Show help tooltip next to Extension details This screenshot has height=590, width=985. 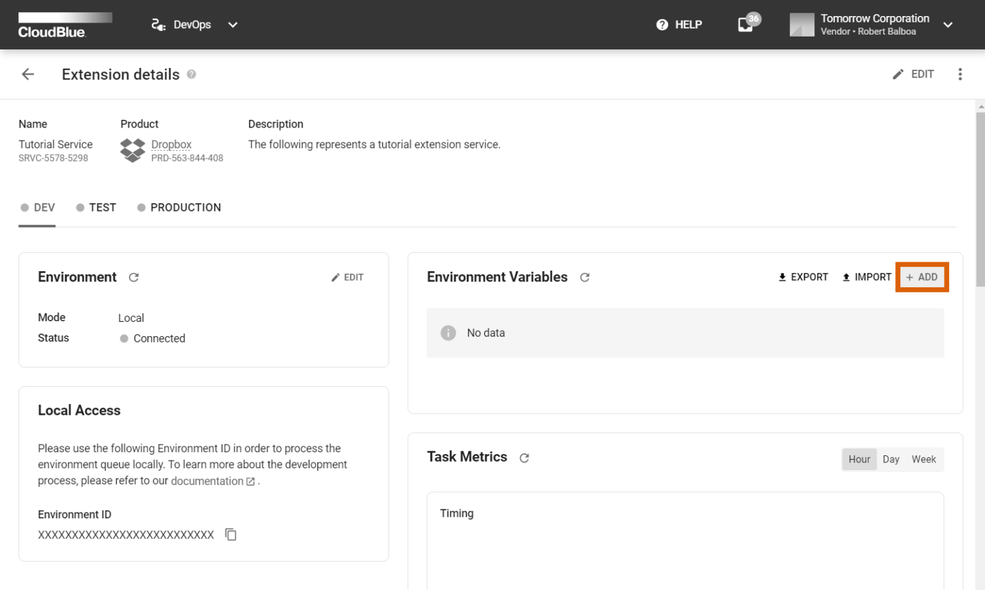click(x=191, y=74)
